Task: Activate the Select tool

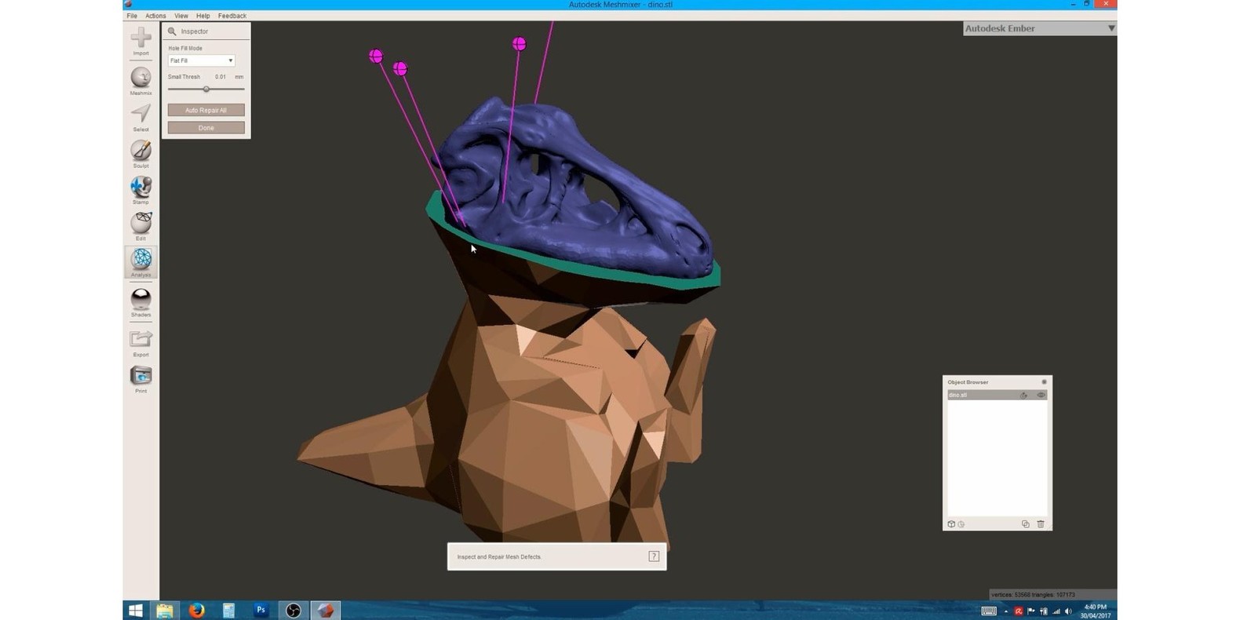Action: pyautogui.click(x=141, y=114)
